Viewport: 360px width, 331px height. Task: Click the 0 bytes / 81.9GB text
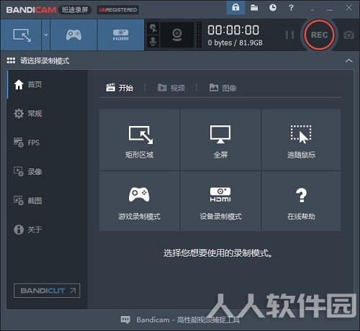point(235,42)
